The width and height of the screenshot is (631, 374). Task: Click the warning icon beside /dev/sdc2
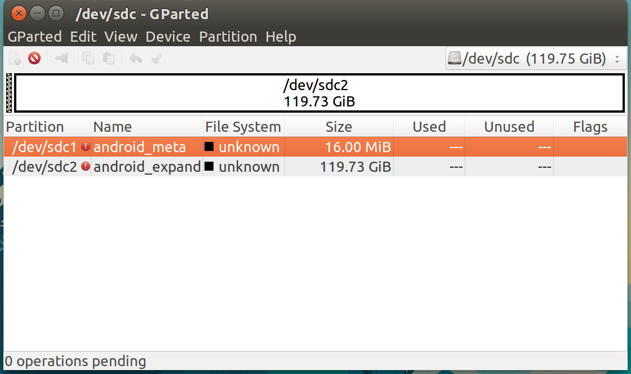pyautogui.click(x=85, y=167)
